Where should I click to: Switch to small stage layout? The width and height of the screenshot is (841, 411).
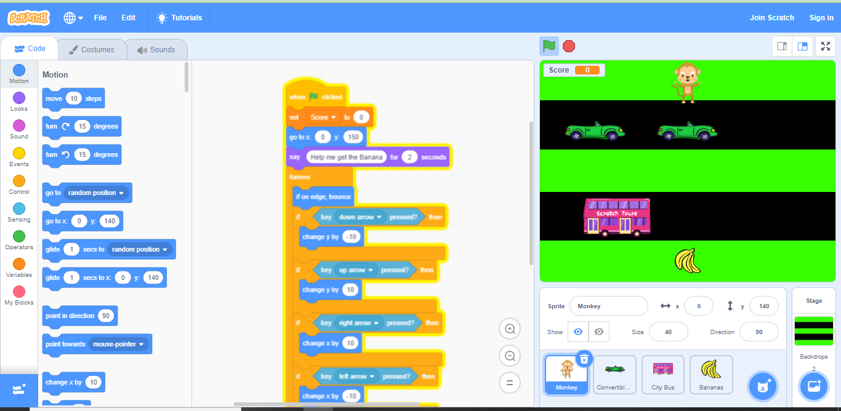(782, 46)
